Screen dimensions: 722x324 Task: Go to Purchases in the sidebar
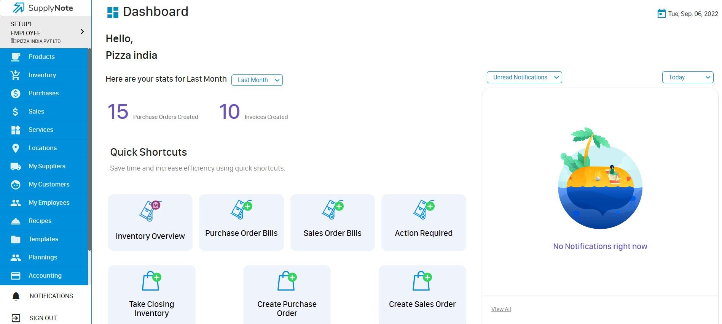click(x=44, y=93)
